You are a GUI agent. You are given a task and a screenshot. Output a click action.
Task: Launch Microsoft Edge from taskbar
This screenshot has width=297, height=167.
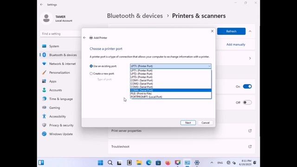pos(148,162)
